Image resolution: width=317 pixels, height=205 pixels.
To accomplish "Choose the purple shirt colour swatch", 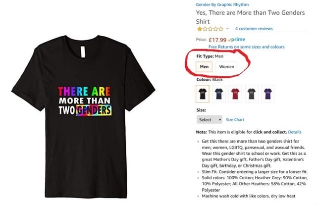I will click(268, 93).
